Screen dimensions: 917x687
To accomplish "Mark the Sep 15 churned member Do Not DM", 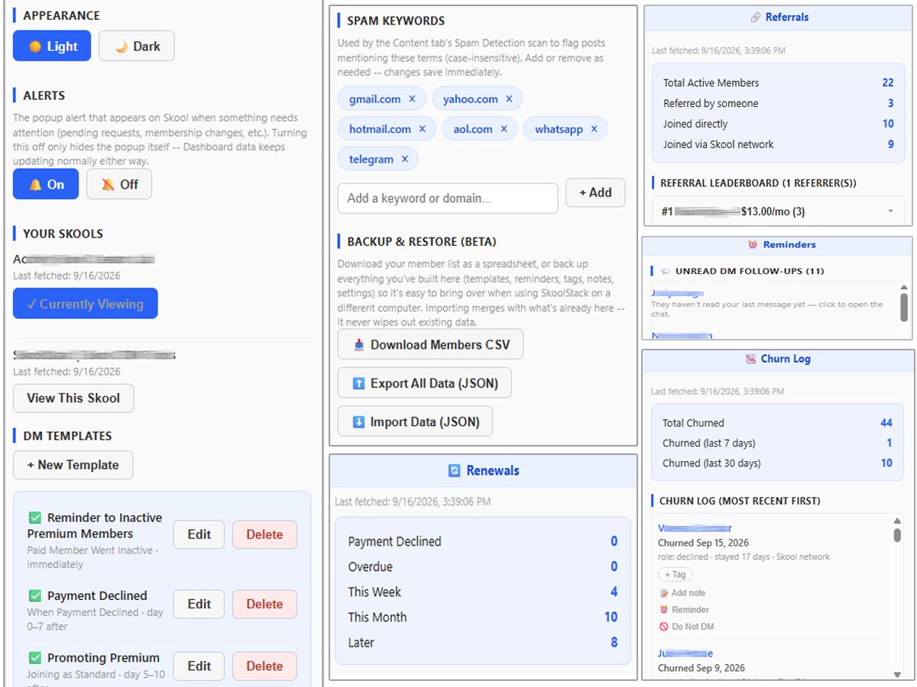I will coord(686,627).
